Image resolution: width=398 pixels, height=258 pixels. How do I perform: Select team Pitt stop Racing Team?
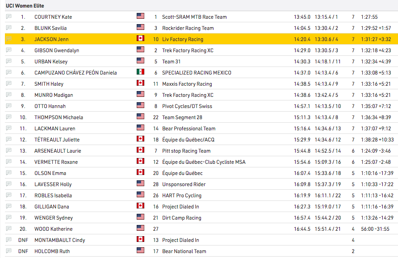(186, 151)
